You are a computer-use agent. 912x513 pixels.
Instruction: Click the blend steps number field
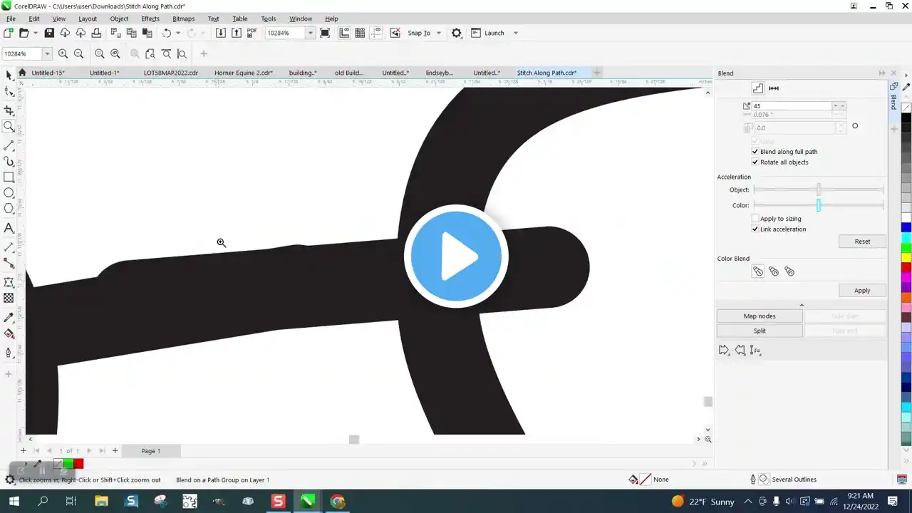point(792,106)
